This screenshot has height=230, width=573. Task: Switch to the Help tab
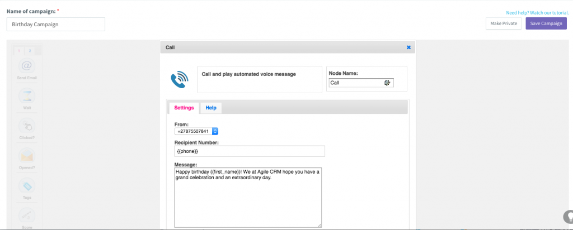point(211,108)
